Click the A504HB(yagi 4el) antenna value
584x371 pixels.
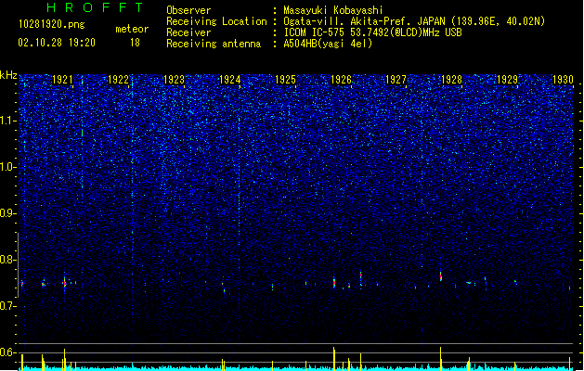pyautogui.click(x=328, y=44)
